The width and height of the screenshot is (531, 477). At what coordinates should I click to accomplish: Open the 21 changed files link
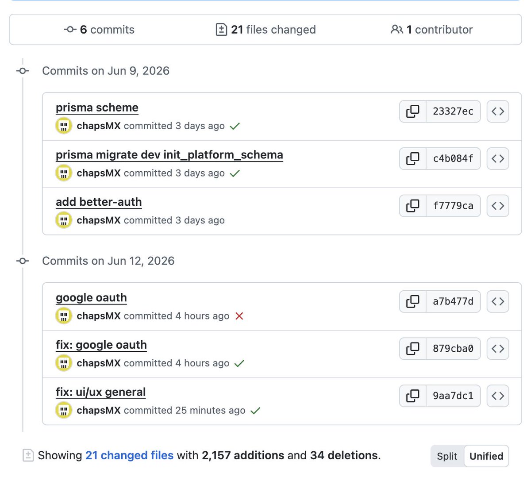pyautogui.click(x=129, y=455)
